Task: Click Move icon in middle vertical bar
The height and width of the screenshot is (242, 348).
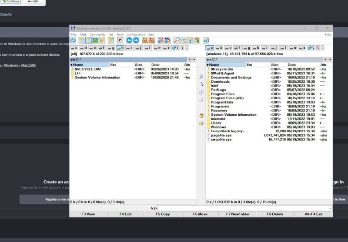Action: (201, 100)
